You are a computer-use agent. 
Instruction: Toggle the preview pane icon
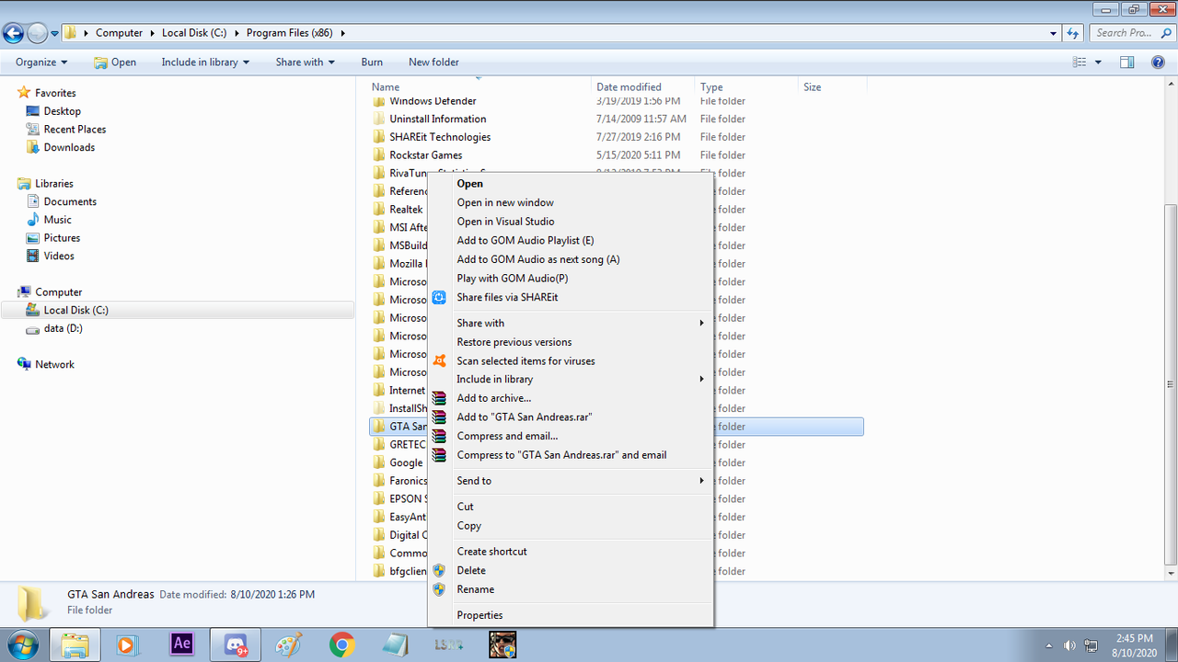pyautogui.click(x=1126, y=63)
